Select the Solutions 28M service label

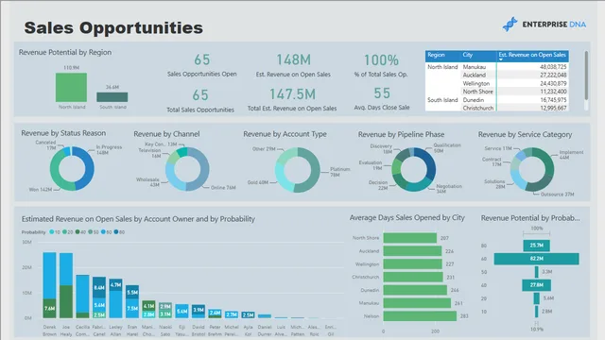[x=494, y=184]
